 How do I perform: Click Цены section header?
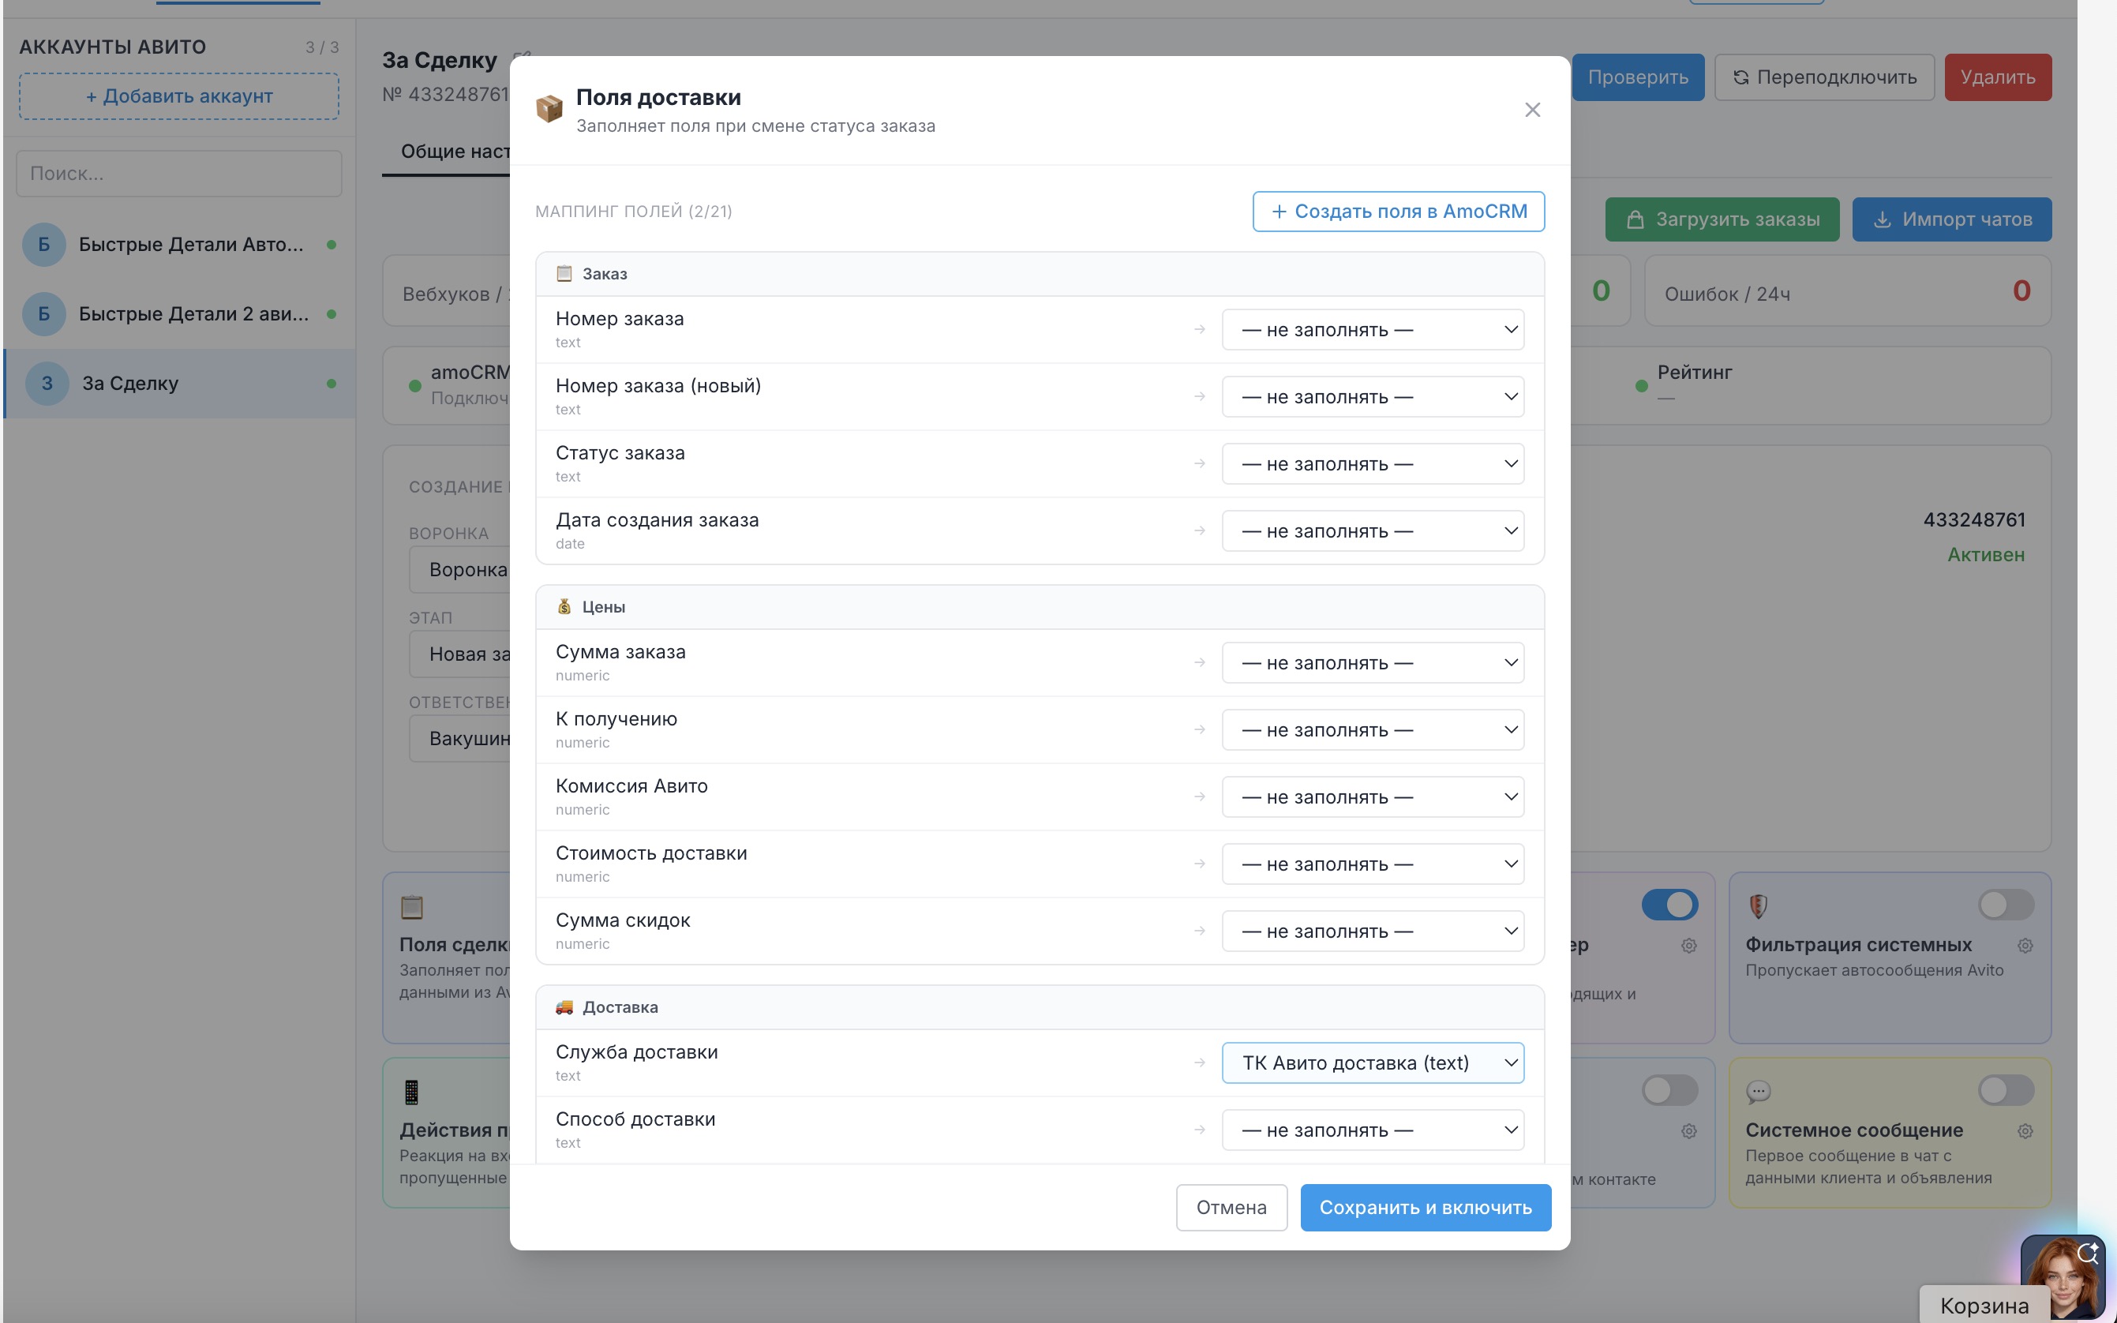tap(1040, 606)
